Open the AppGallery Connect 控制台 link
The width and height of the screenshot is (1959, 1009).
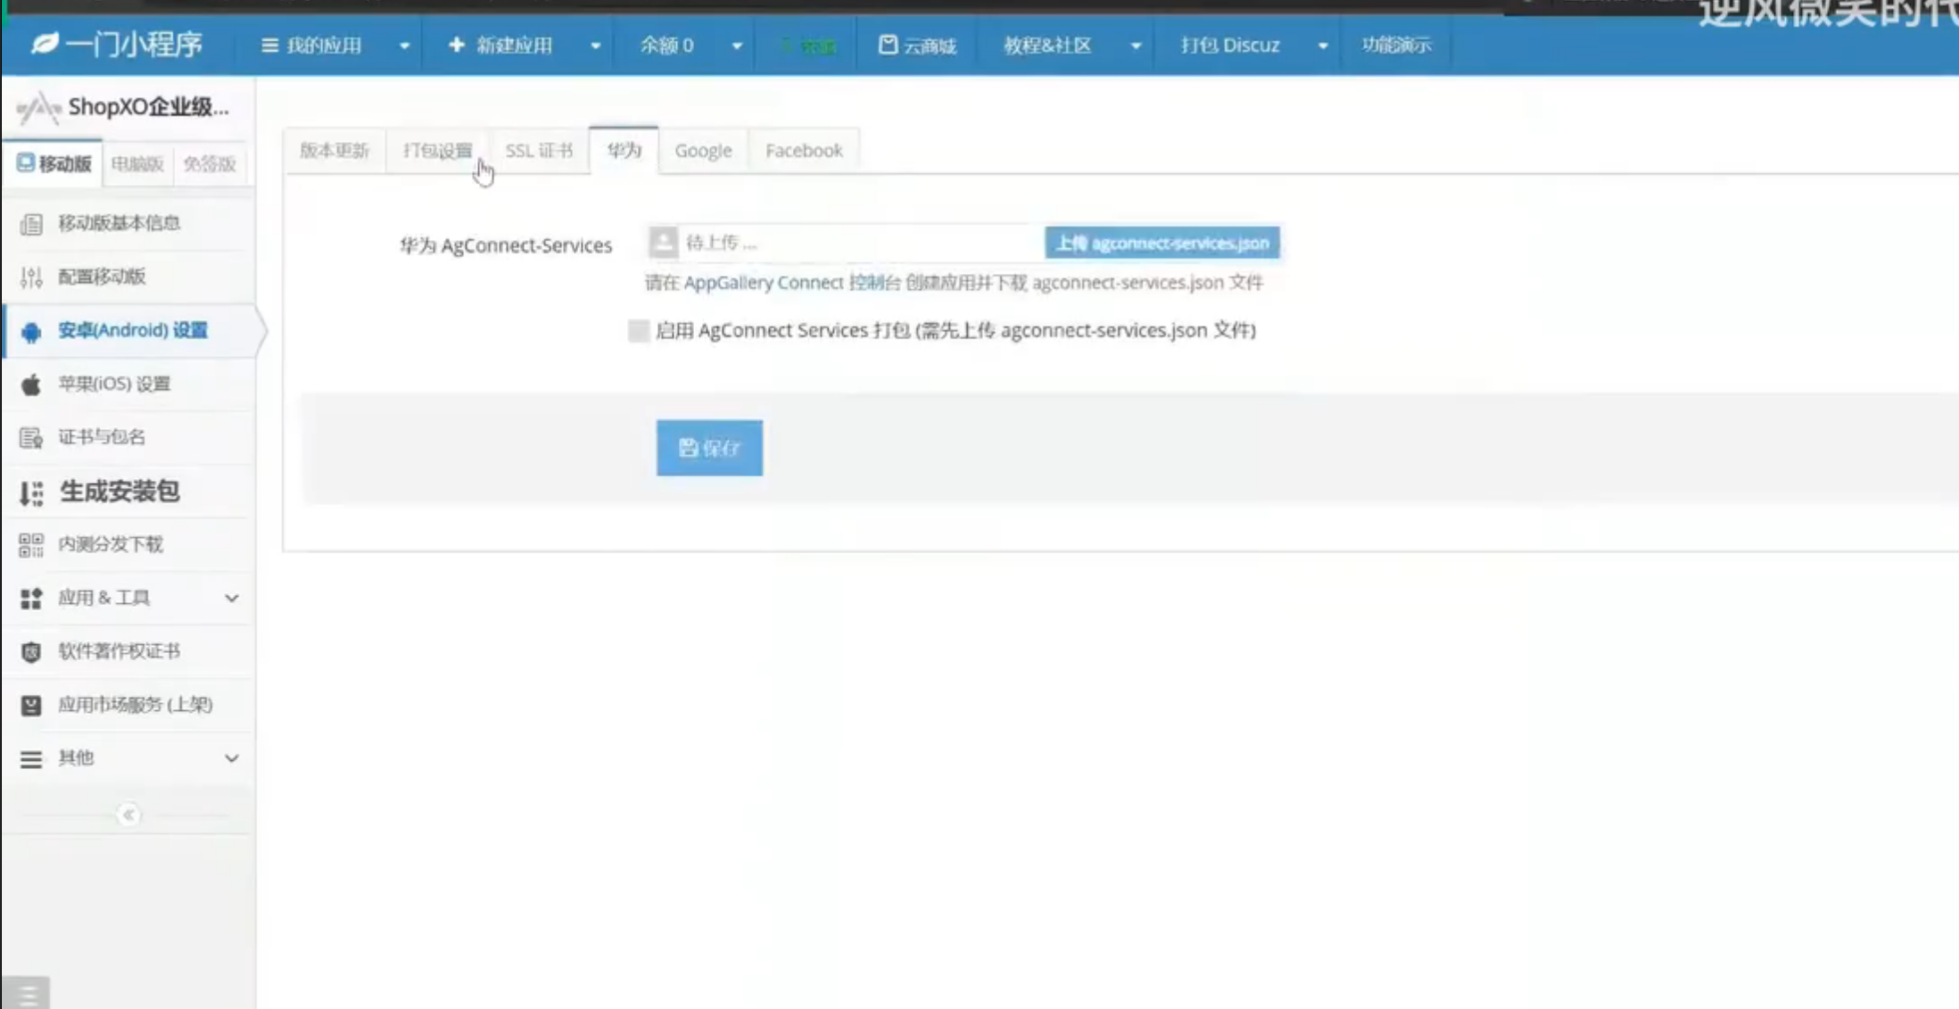click(792, 283)
